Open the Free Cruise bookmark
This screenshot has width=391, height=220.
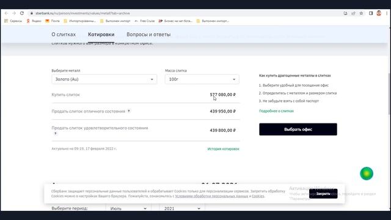[145, 21]
